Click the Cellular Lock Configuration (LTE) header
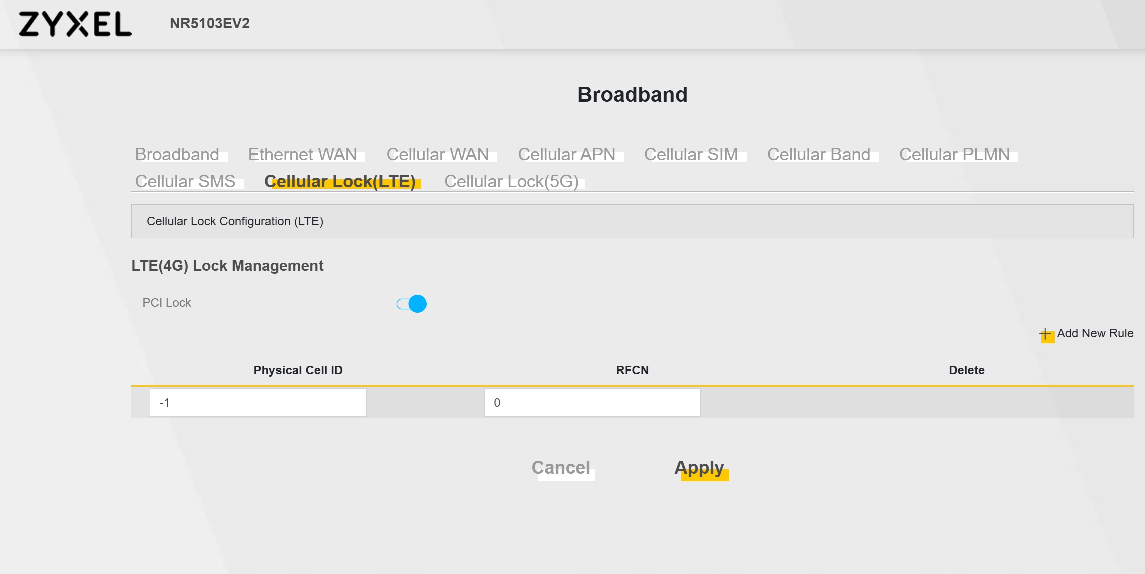This screenshot has height=574, width=1145. 235,221
